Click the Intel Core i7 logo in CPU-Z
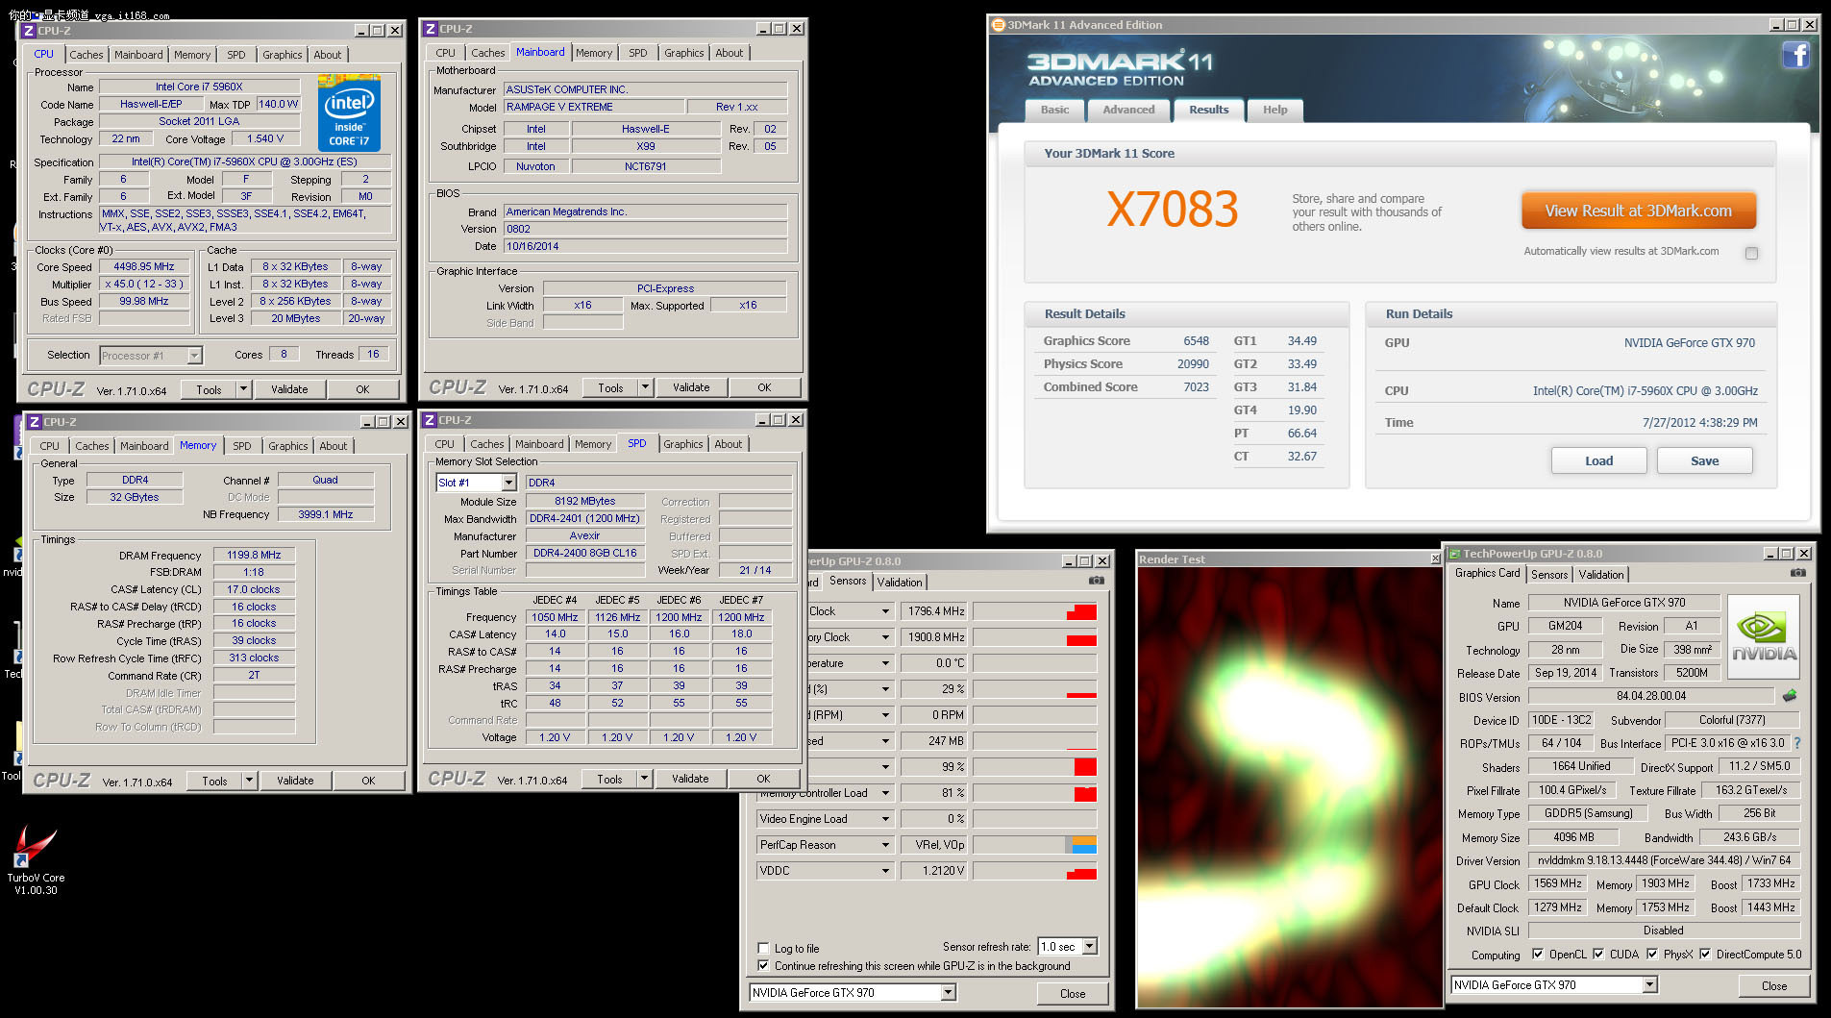 pyautogui.click(x=349, y=114)
